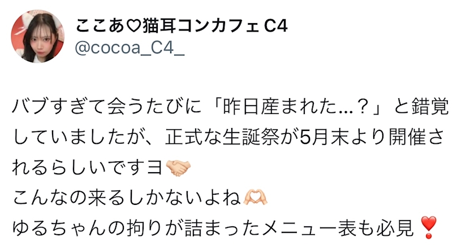Open the profile avatar photo
The width and height of the screenshot is (475, 250).
pyautogui.click(x=37, y=36)
